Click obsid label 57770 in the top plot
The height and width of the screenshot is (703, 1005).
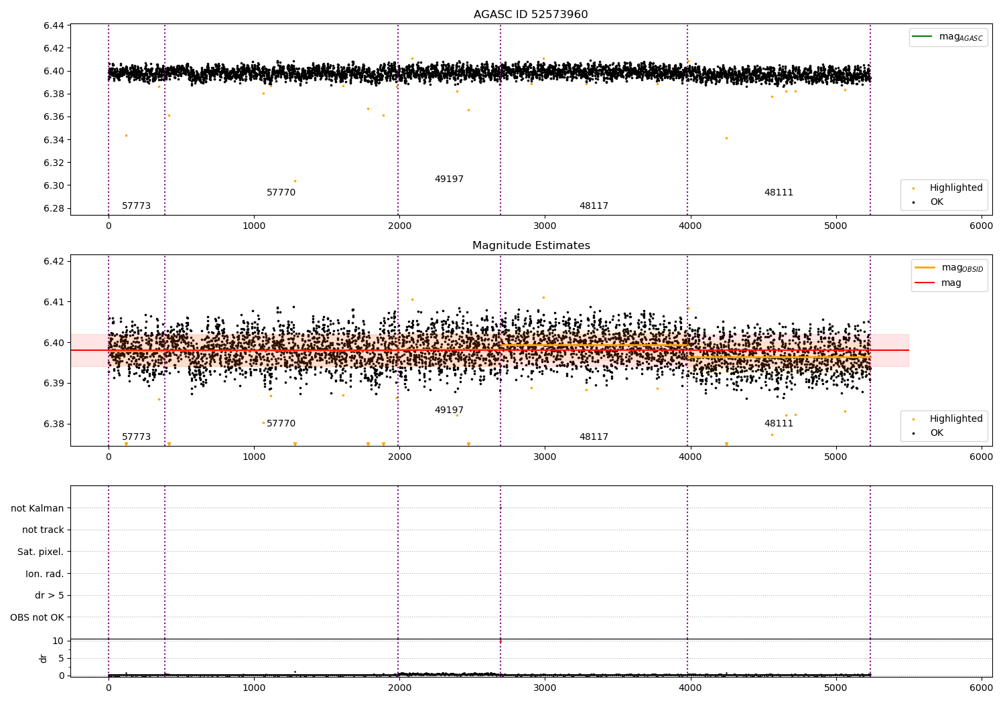click(281, 193)
